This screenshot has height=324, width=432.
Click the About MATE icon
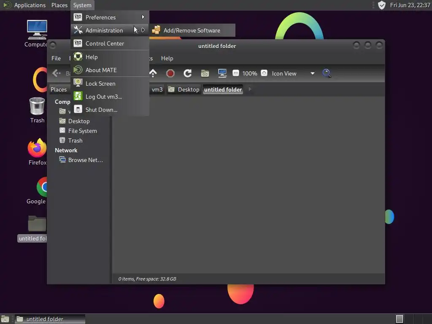78,70
